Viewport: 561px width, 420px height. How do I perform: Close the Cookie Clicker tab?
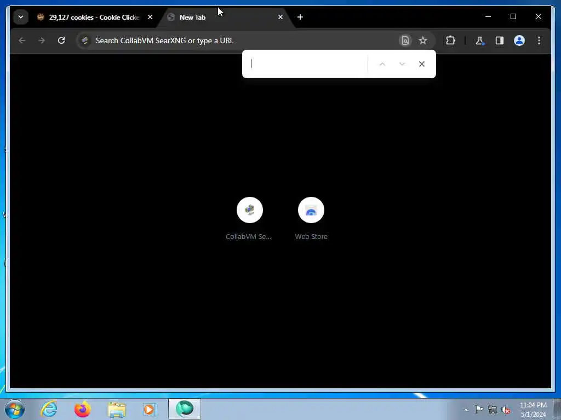click(x=150, y=17)
